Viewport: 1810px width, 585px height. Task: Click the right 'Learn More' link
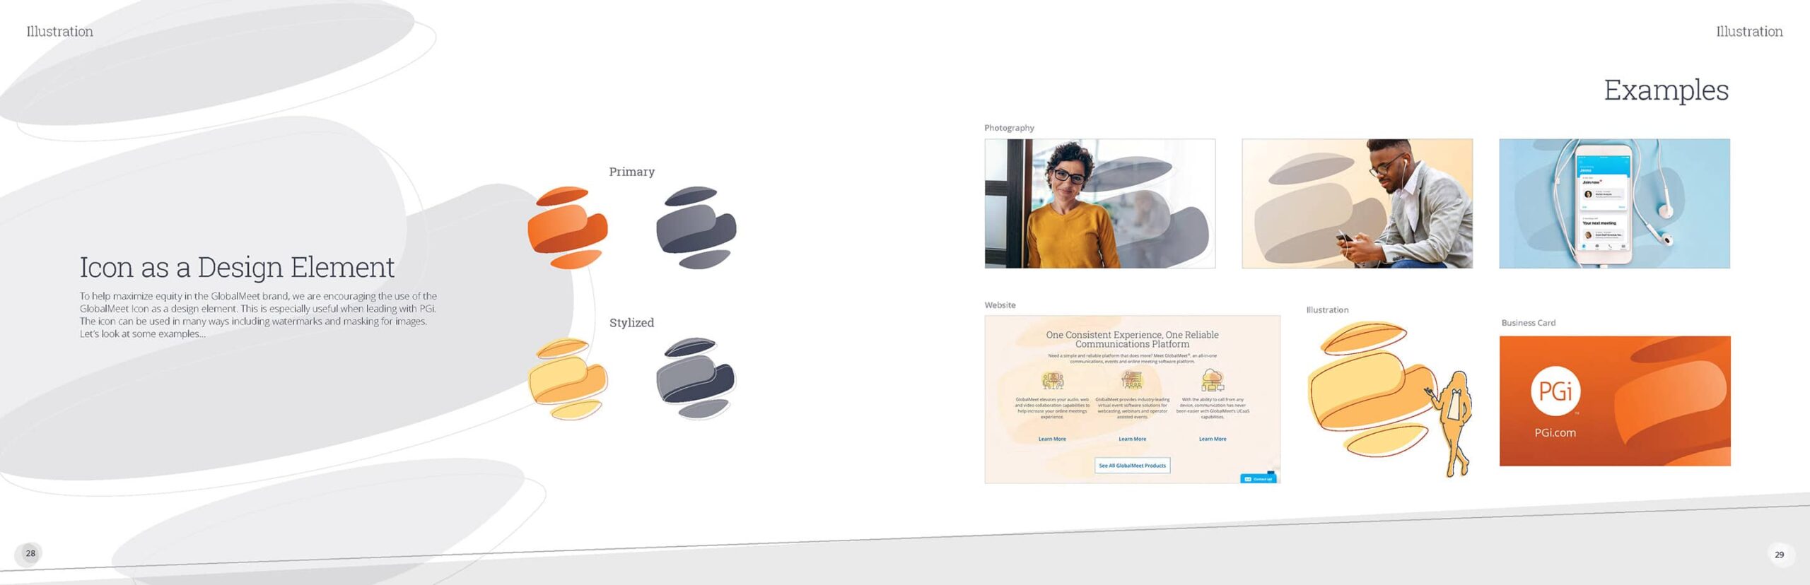(1213, 439)
